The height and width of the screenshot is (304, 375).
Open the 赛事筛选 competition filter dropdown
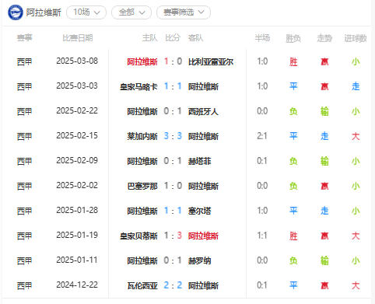(184, 12)
